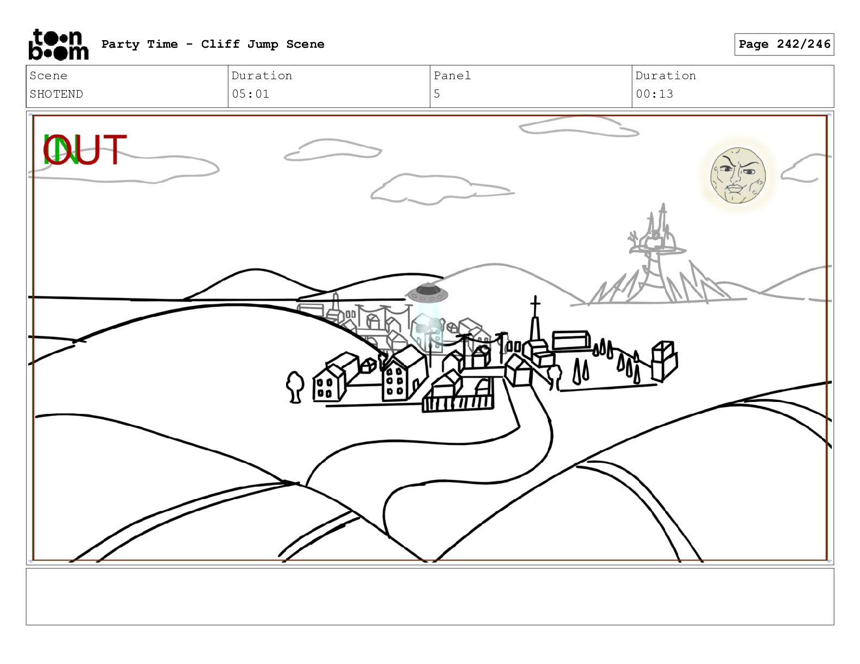Click the 'Panel' header label
The width and height of the screenshot is (860, 664).
(x=452, y=75)
